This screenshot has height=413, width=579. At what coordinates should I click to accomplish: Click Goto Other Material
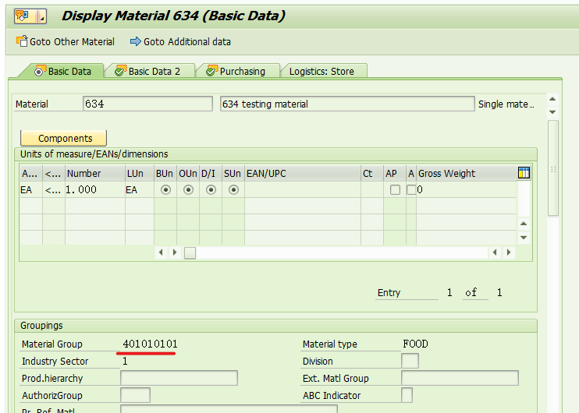[66, 41]
